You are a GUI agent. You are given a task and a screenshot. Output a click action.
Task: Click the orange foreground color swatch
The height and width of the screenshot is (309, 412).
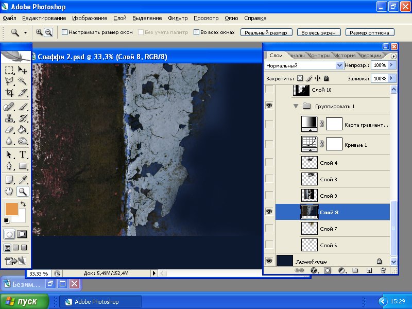12,209
